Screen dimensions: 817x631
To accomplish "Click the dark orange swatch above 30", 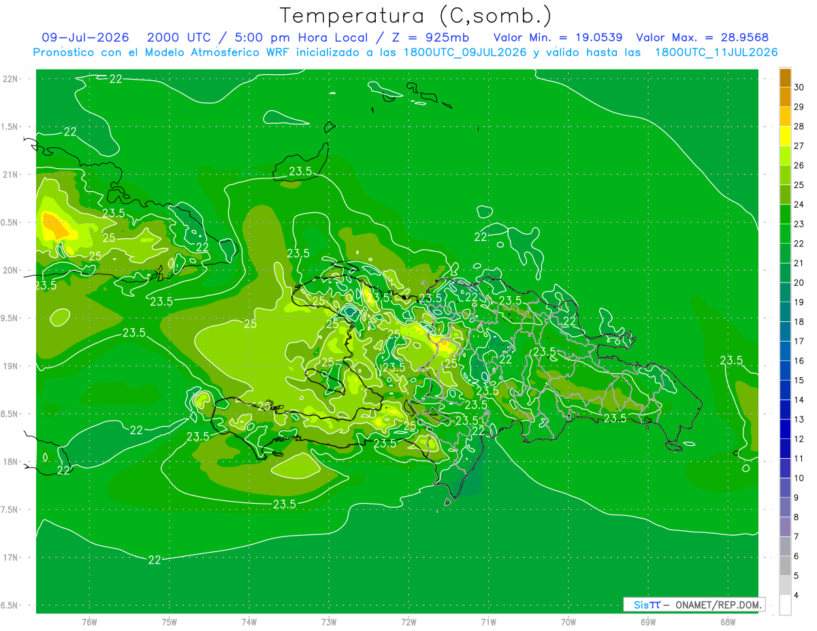I will 785,78.
